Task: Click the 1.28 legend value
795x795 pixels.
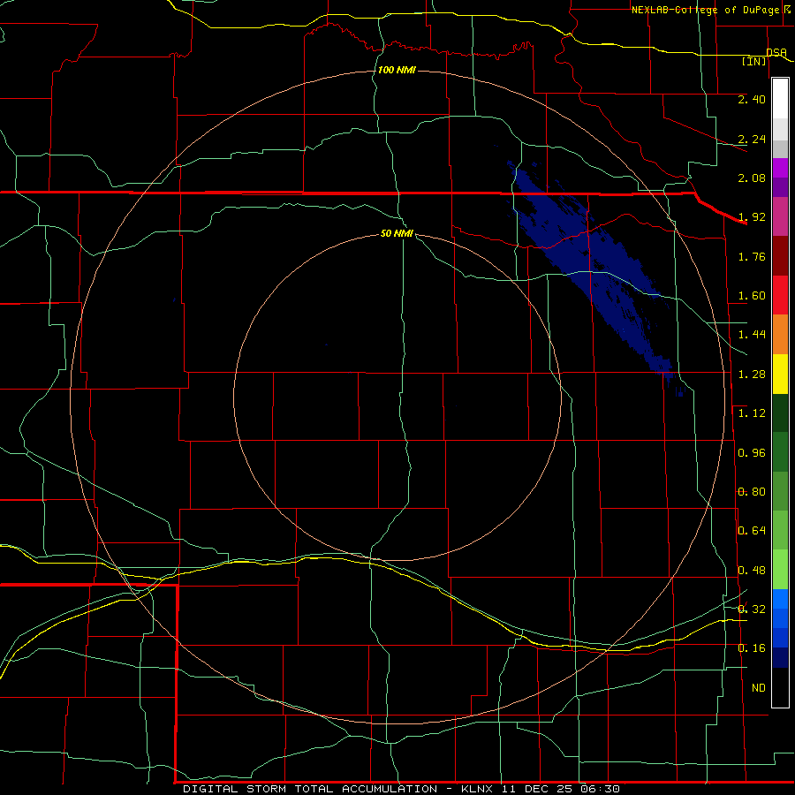Action: pyautogui.click(x=752, y=375)
